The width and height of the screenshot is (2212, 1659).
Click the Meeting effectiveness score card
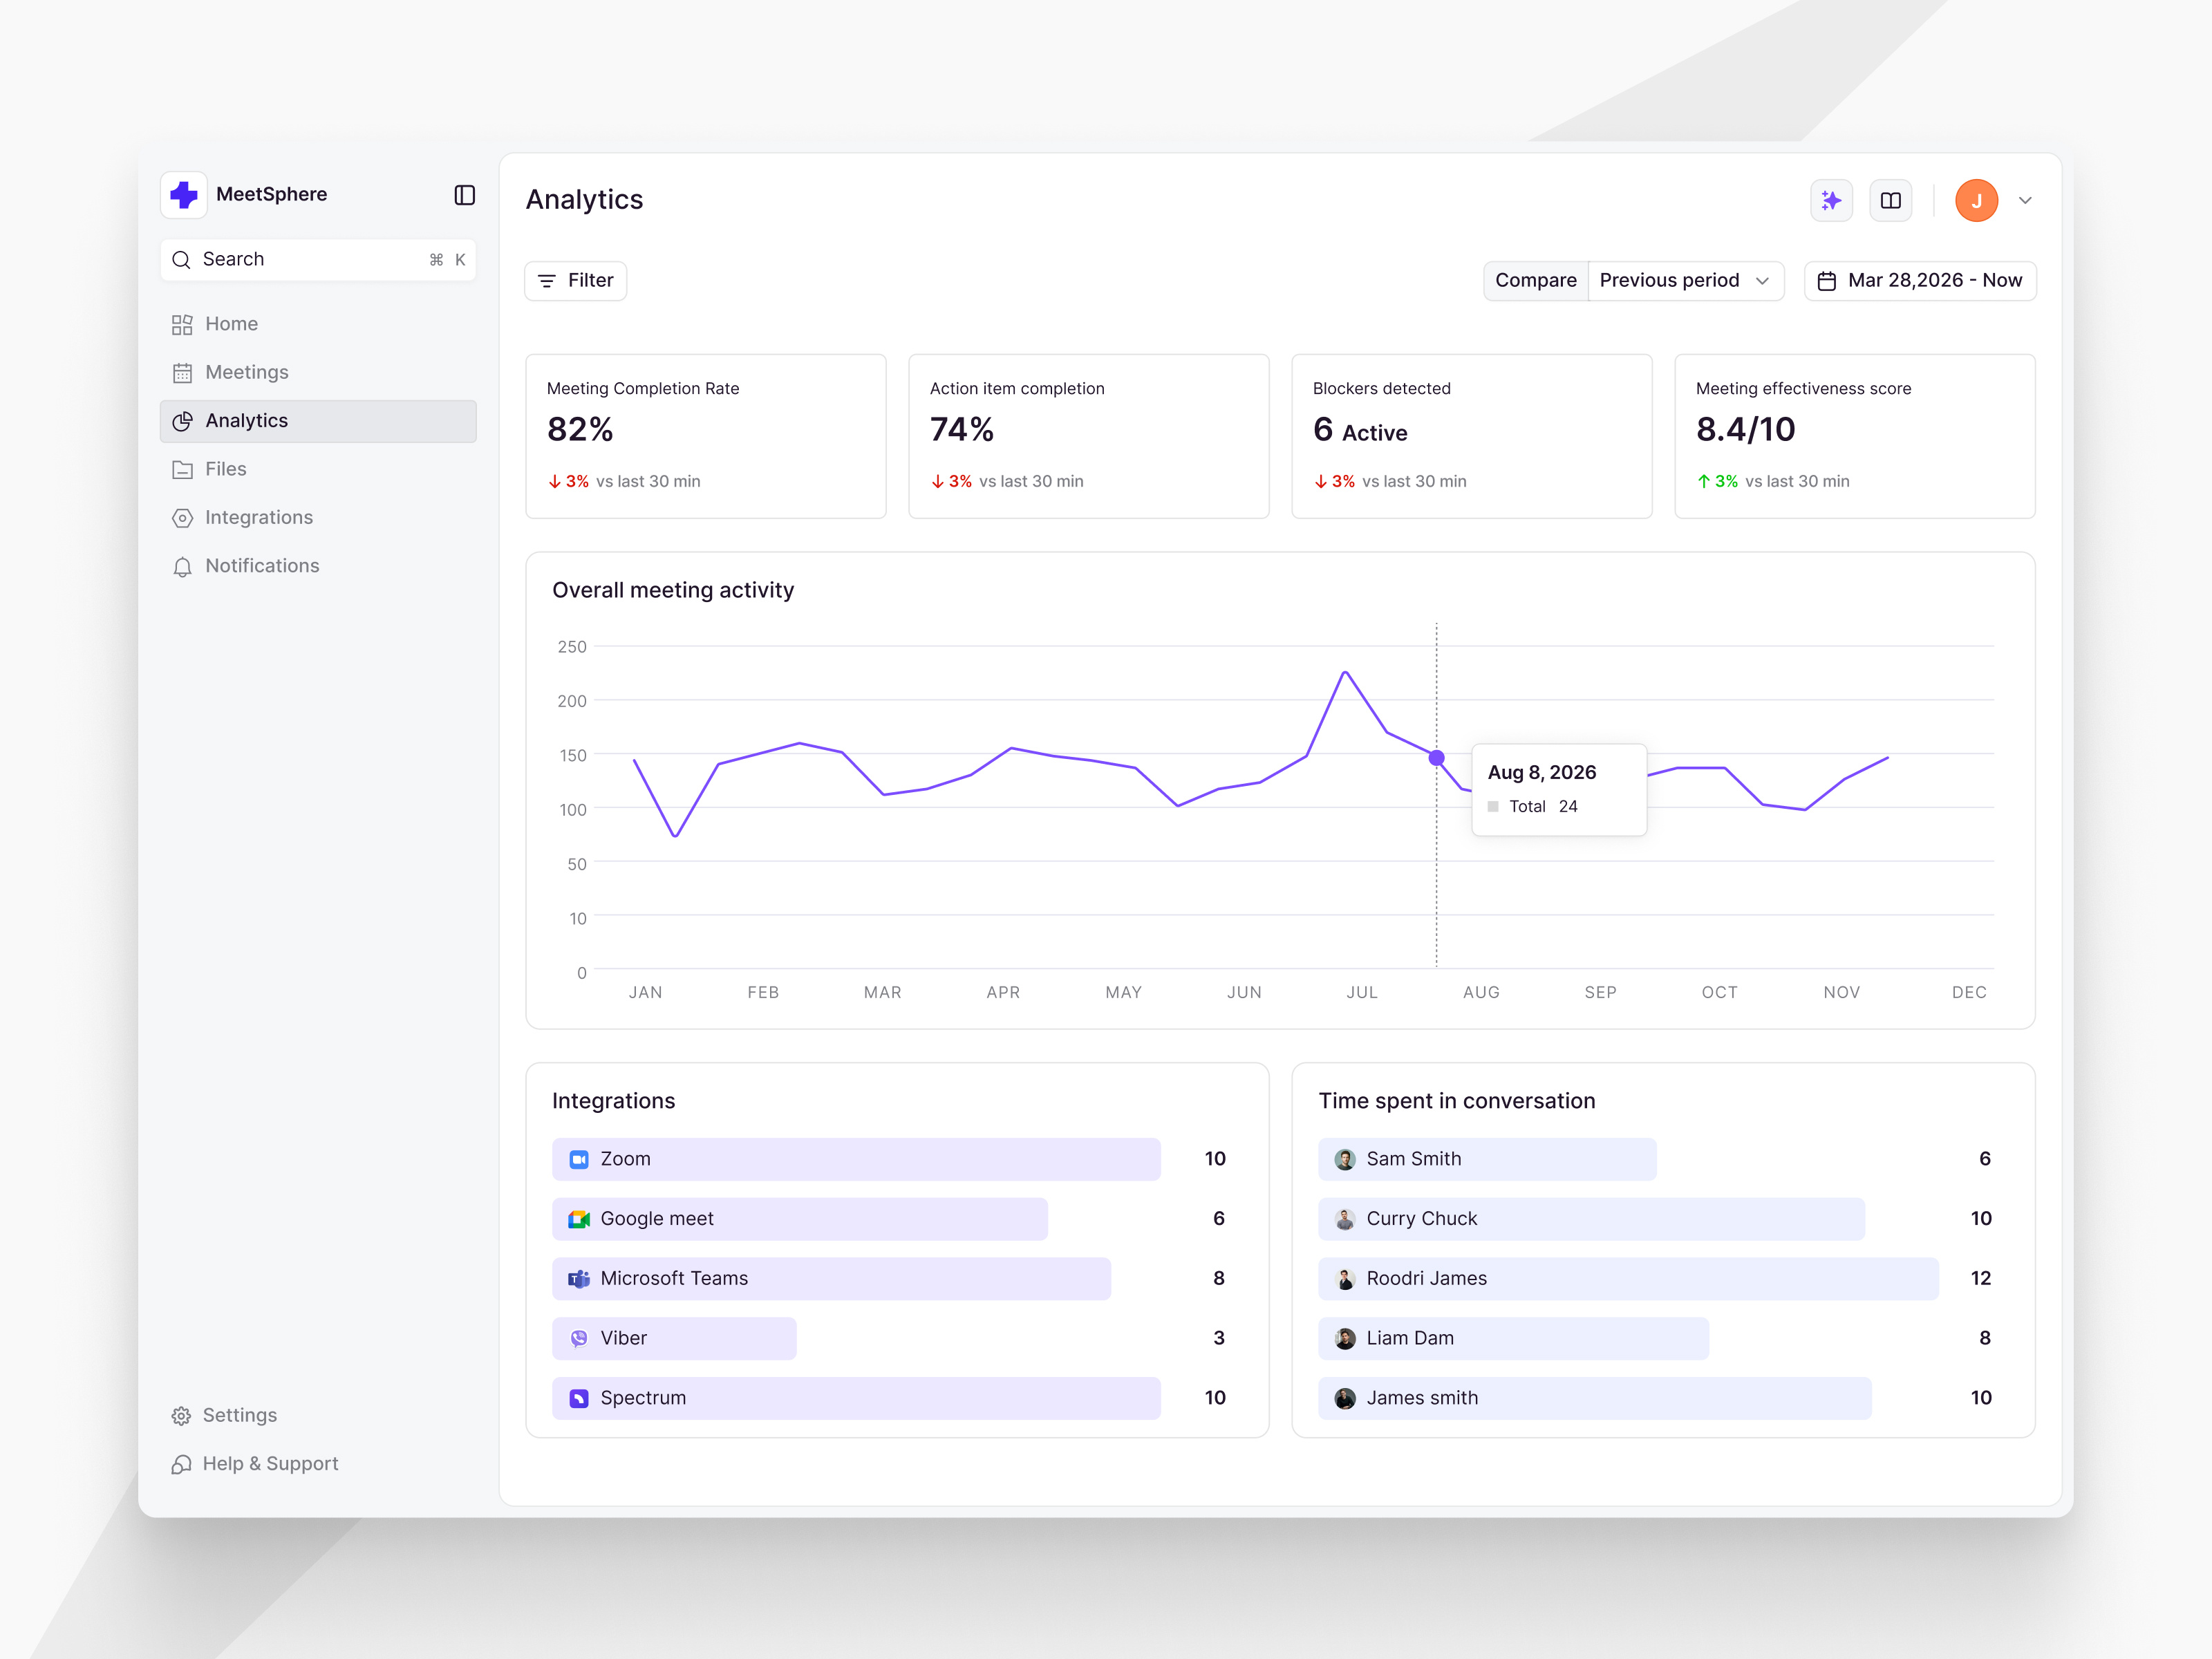point(1855,436)
